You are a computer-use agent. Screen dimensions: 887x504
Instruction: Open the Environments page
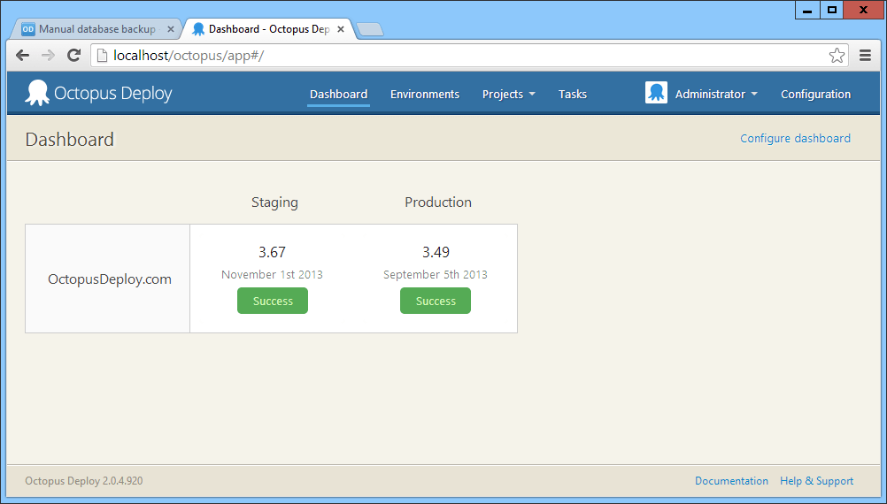425,95
